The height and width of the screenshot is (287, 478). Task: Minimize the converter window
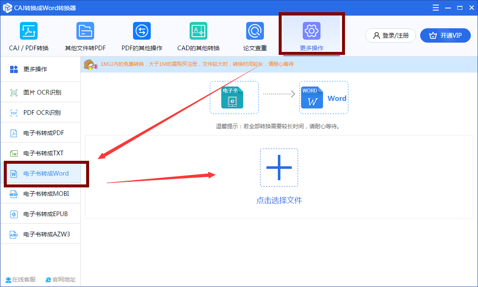pyautogui.click(x=448, y=8)
